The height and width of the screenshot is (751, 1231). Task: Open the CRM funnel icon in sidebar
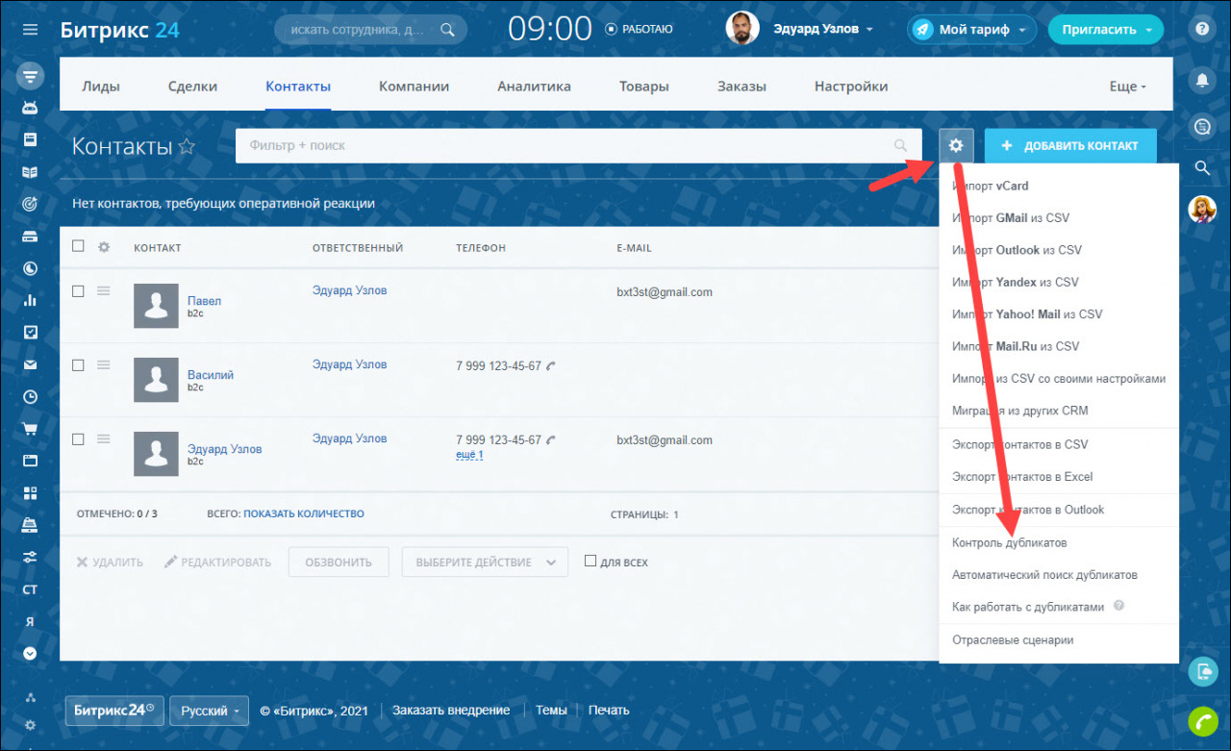pyautogui.click(x=30, y=75)
